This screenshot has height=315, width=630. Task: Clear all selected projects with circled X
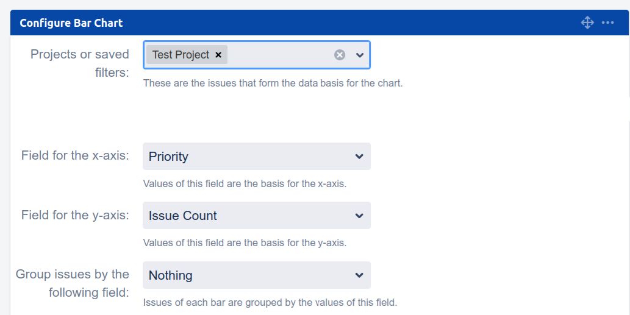340,55
